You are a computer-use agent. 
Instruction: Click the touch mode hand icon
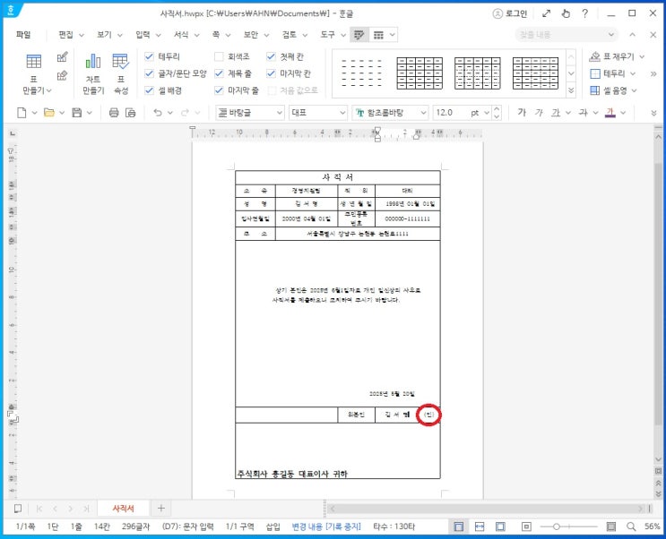(x=566, y=13)
